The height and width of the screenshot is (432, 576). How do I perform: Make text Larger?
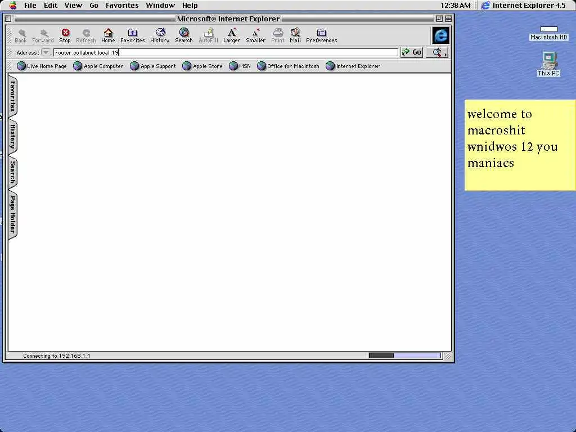point(232,35)
